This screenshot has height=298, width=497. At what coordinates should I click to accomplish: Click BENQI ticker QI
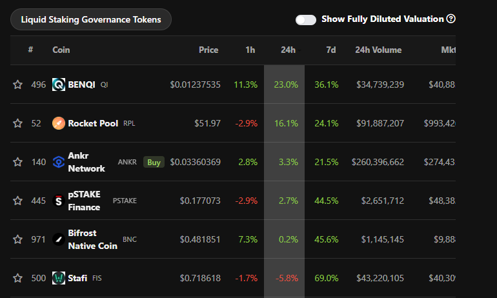pyautogui.click(x=104, y=85)
